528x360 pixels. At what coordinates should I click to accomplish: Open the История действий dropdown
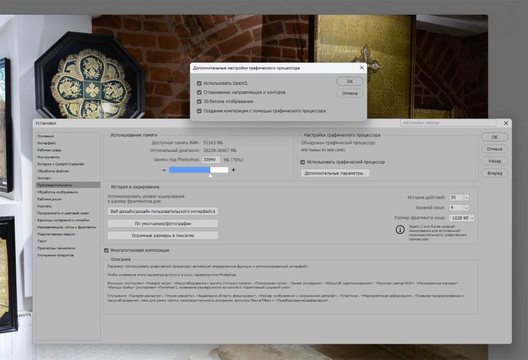point(466,198)
